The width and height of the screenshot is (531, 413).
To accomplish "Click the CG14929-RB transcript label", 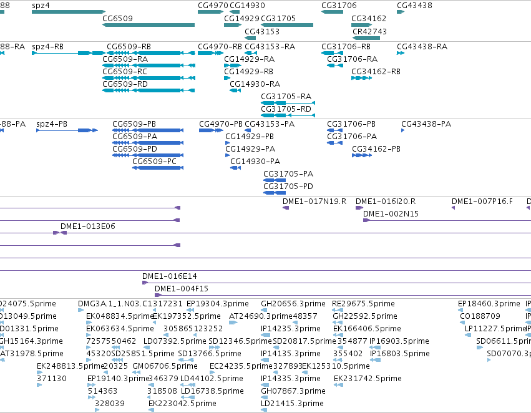I will click(x=248, y=71).
